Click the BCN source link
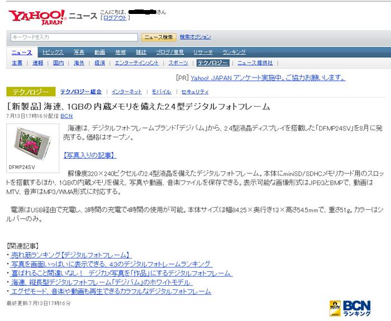 [66, 116]
